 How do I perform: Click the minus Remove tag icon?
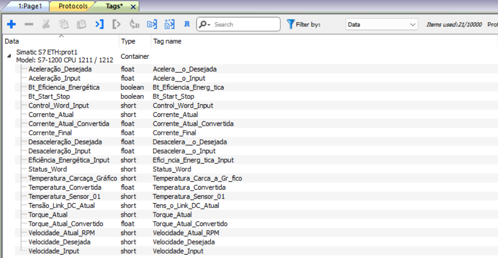click(29, 24)
